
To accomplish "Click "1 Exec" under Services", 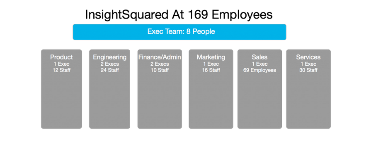I will tap(308, 64).
